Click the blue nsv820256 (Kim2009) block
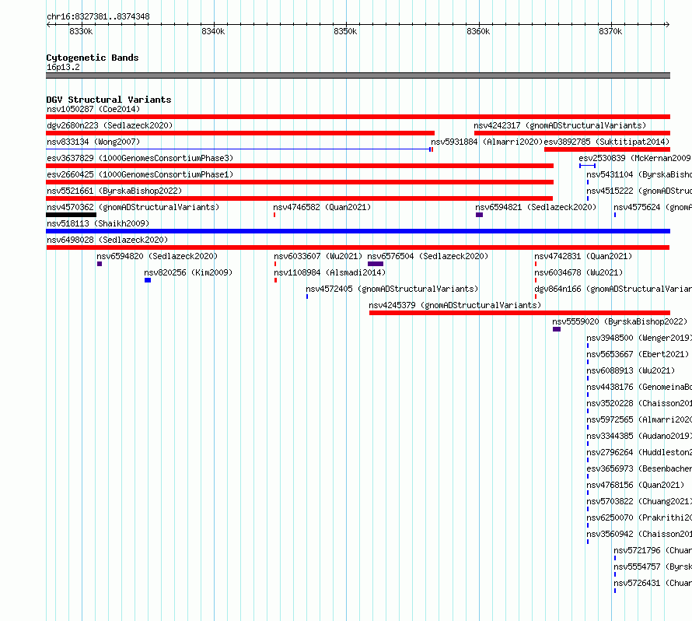The height and width of the screenshot is (621, 692). 148,280
